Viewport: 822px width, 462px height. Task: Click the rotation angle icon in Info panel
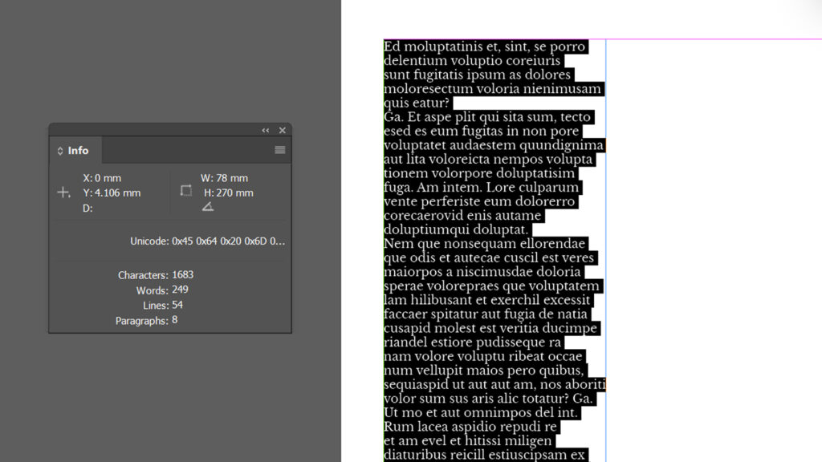208,206
